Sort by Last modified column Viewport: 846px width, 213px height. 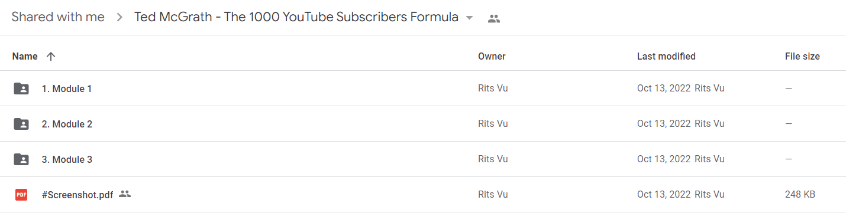pos(666,57)
